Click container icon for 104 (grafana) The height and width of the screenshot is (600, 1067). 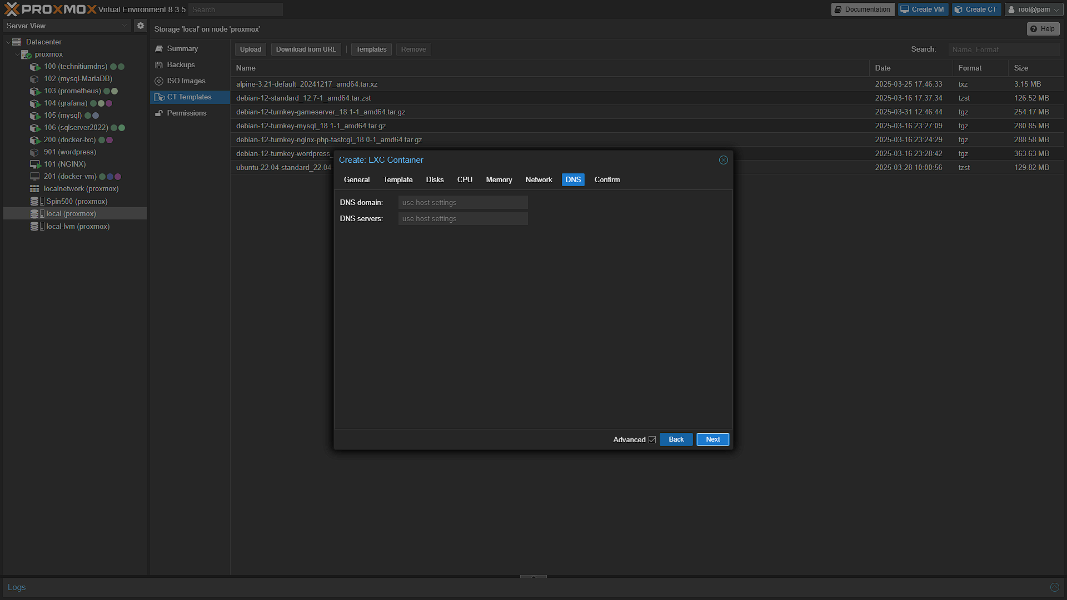point(35,103)
